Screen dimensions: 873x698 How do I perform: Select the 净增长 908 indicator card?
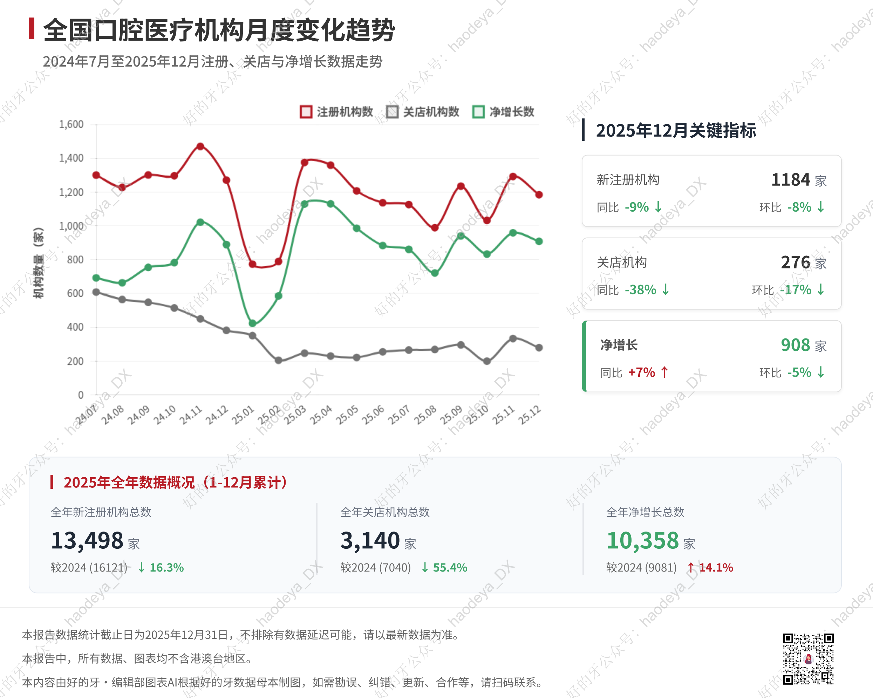(x=711, y=356)
